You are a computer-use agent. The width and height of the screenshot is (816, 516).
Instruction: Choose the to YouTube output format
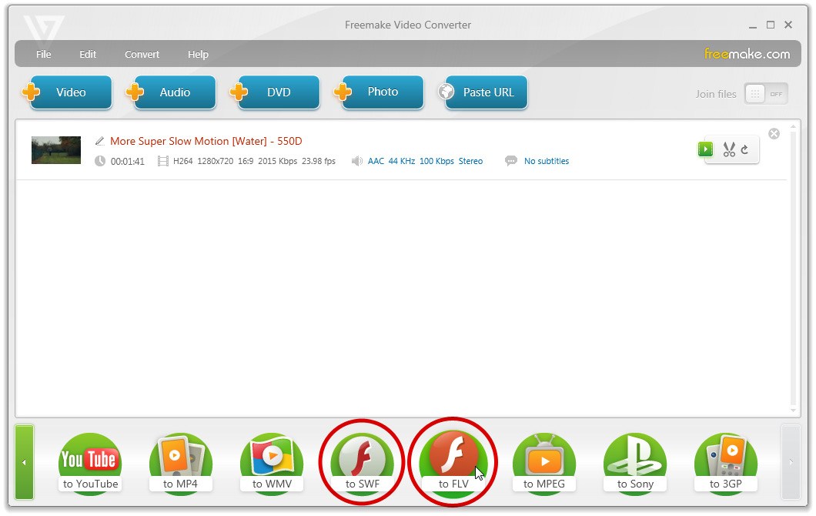tap(90, 464)
